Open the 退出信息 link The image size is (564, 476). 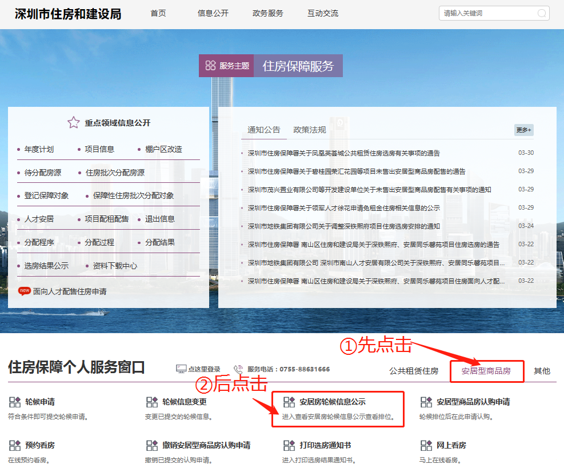(159, 219)
